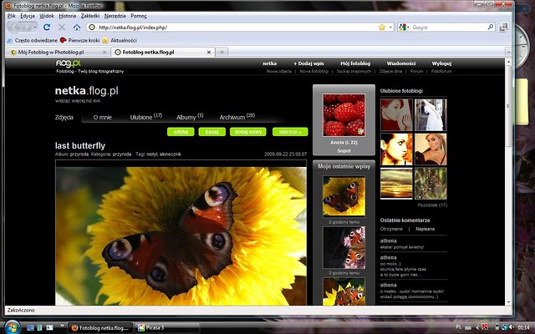
Task: Switch to Archiwum (28) tab
Action: (x=237, y=117)
